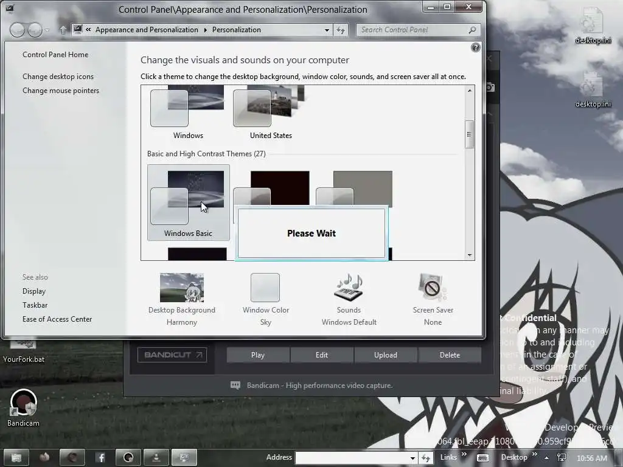Viewport: 623px width, 467px height.
Task: Select the lower desktop.ini desktop icon
Action: [593, 90]
